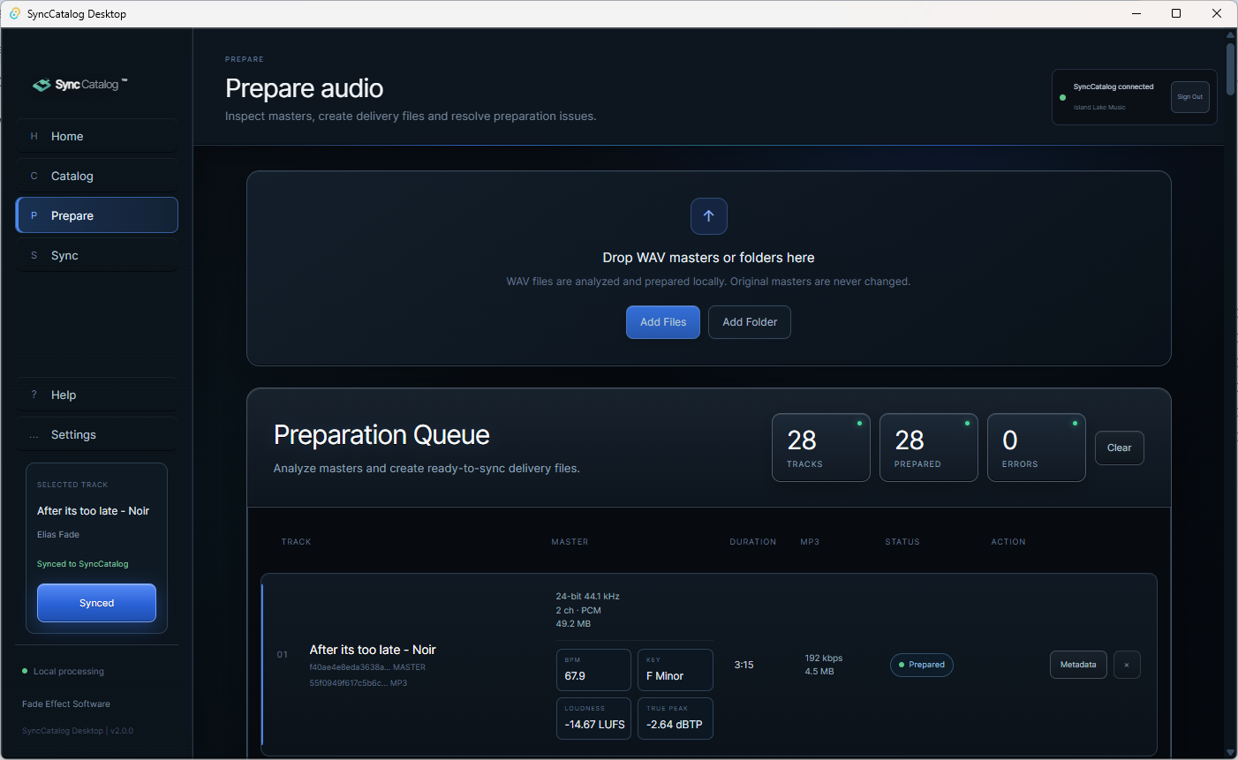
Task: Click the DURATION column header
Action: 753,542
